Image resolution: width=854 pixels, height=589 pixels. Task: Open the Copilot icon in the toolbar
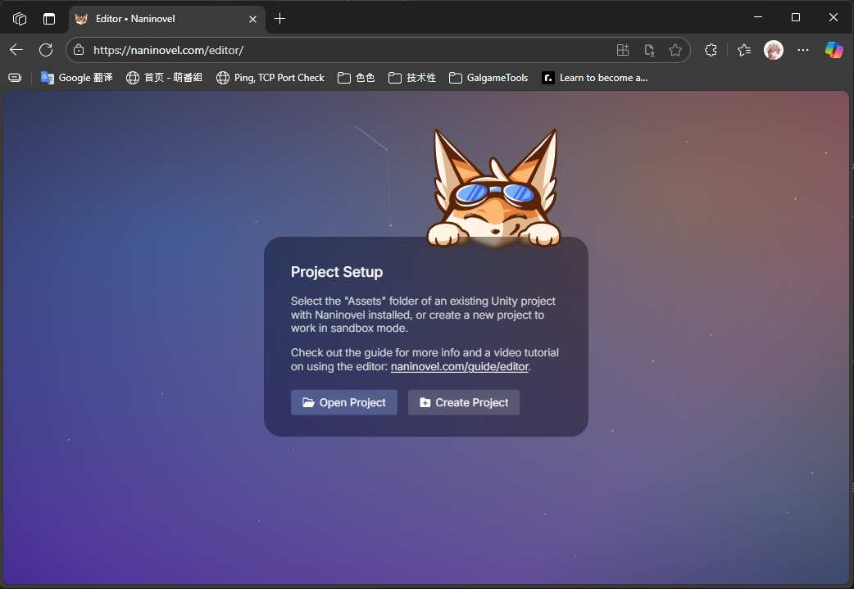click(x=834, y=50)
